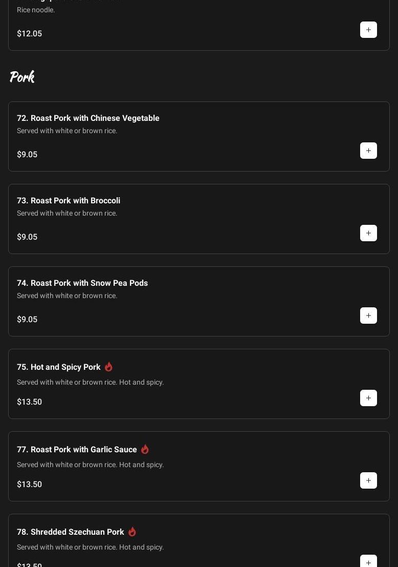The height and width of the screenshot is (567, 398).
Task: Click the $9.05 price of Roast Pork with Broccoli
Action: pos(27,237)
